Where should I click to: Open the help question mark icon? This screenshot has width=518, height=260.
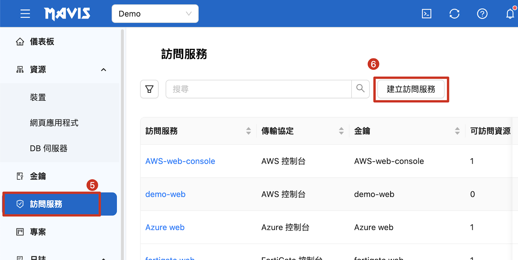pos(482,14)
